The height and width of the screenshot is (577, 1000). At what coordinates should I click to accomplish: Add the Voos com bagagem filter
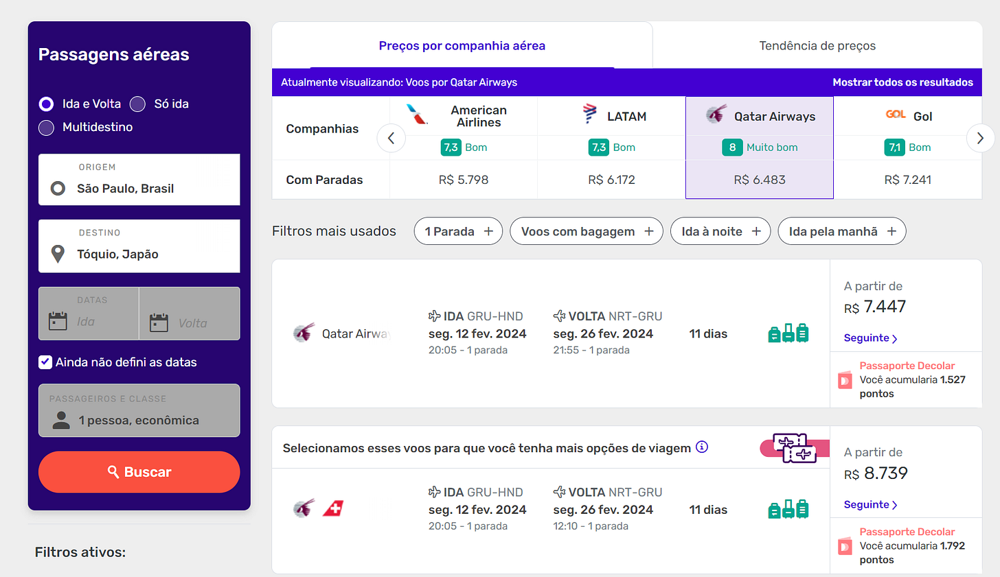[x=587, y=231]
